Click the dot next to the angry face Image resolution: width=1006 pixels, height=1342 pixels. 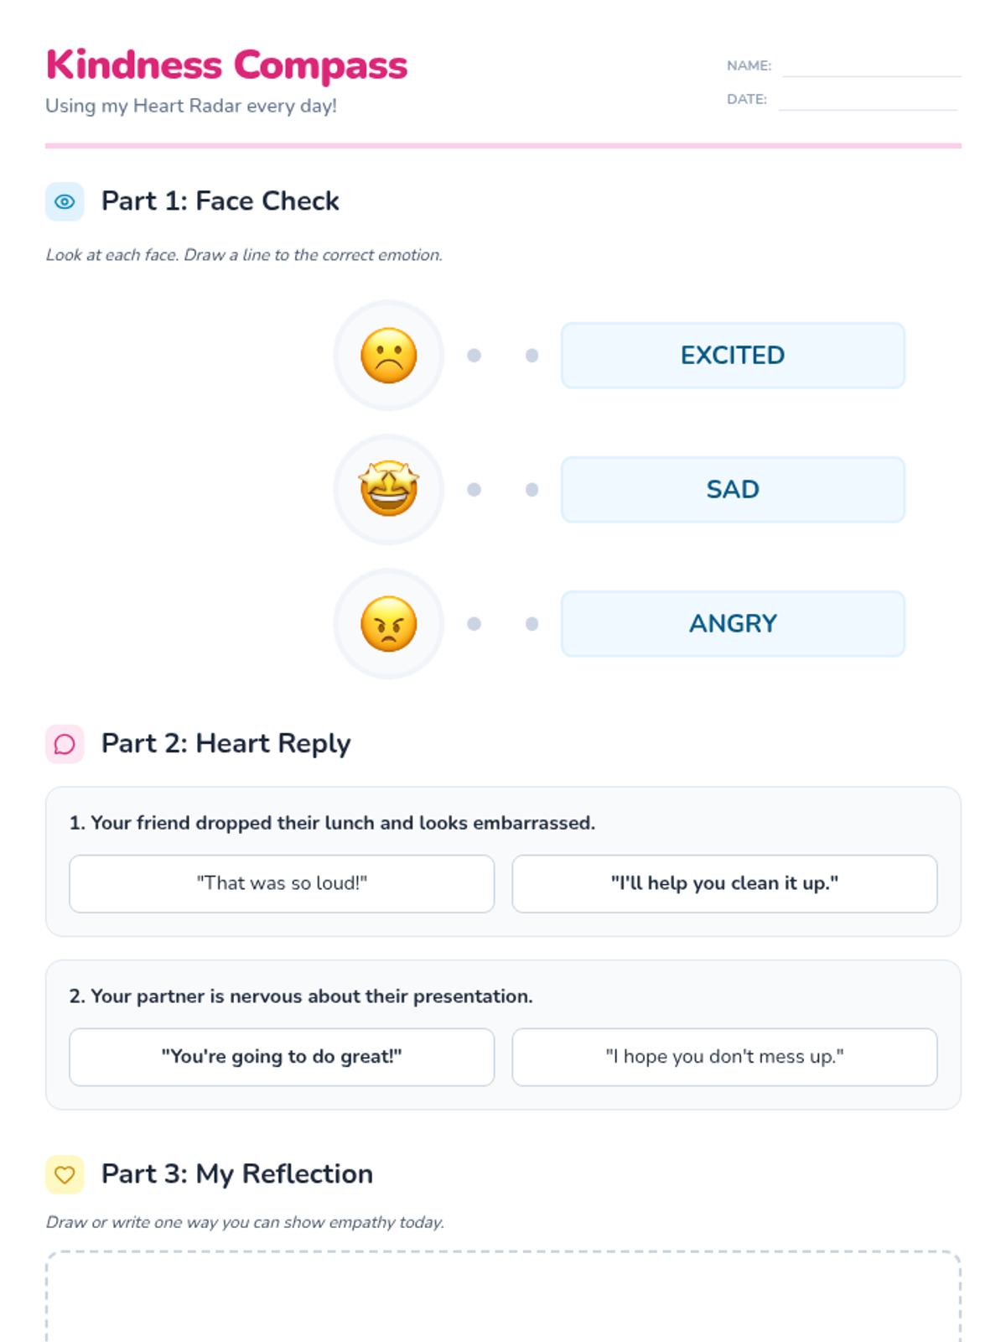474,624
